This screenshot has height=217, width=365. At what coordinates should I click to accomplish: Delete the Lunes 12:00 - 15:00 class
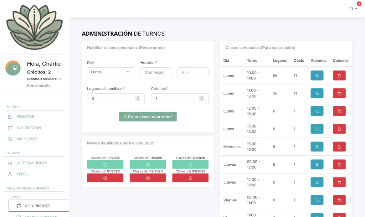(x=339, y=111)
